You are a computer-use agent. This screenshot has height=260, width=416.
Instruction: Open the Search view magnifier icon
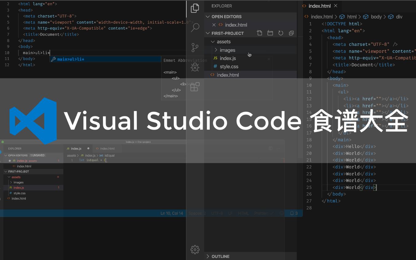click(195, 28)
